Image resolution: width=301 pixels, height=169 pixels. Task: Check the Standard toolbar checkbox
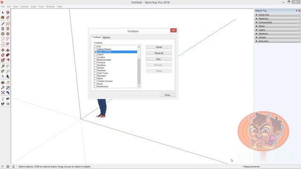[x=95, y=76]
